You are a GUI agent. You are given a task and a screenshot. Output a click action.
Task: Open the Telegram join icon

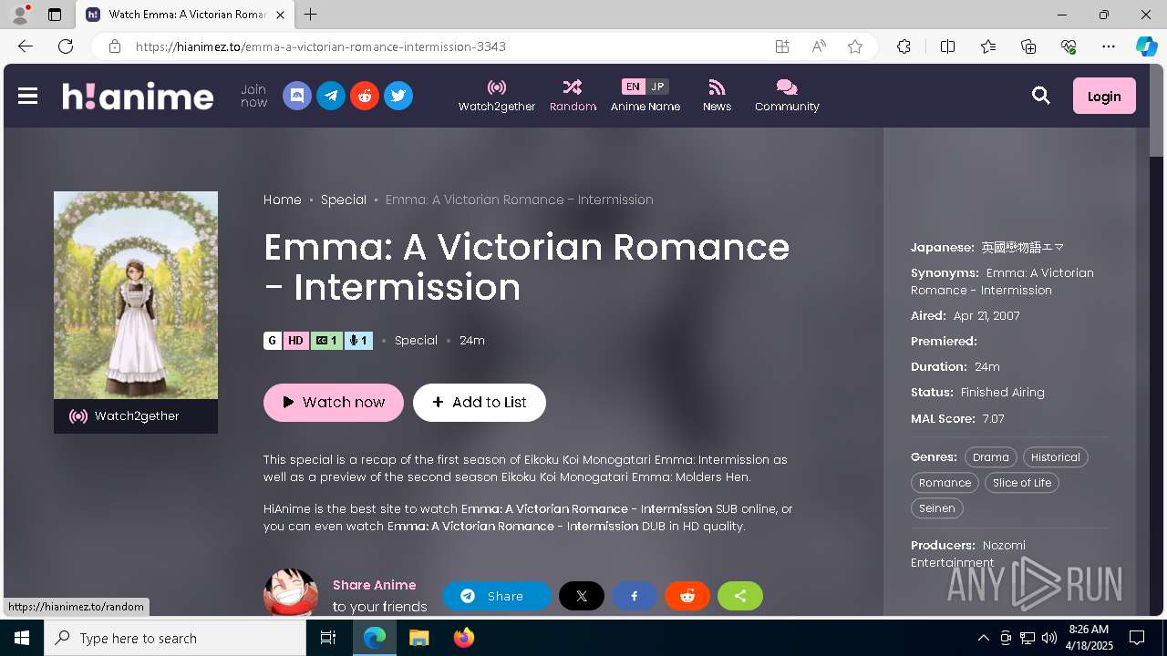click(x=331, y=96)
